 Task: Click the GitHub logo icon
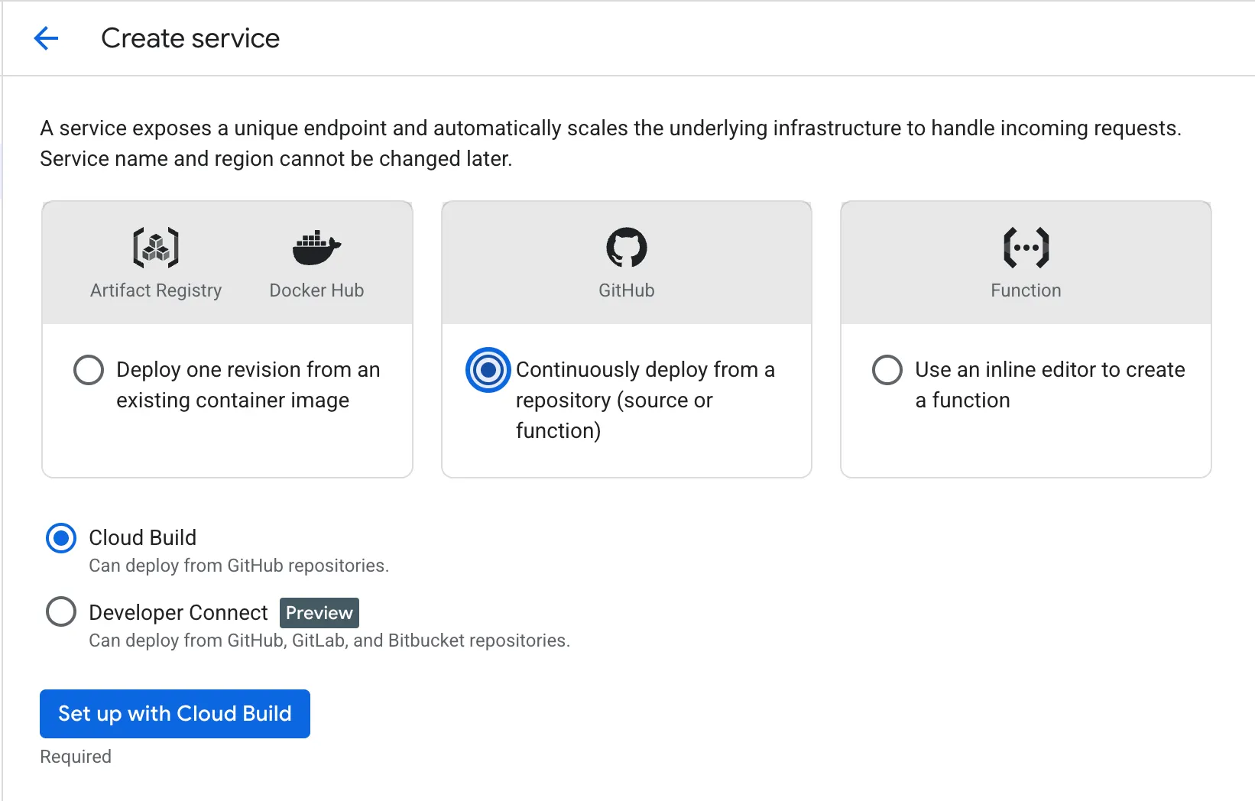(x=626, y=246)
